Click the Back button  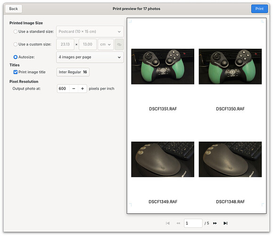point(14,8)
